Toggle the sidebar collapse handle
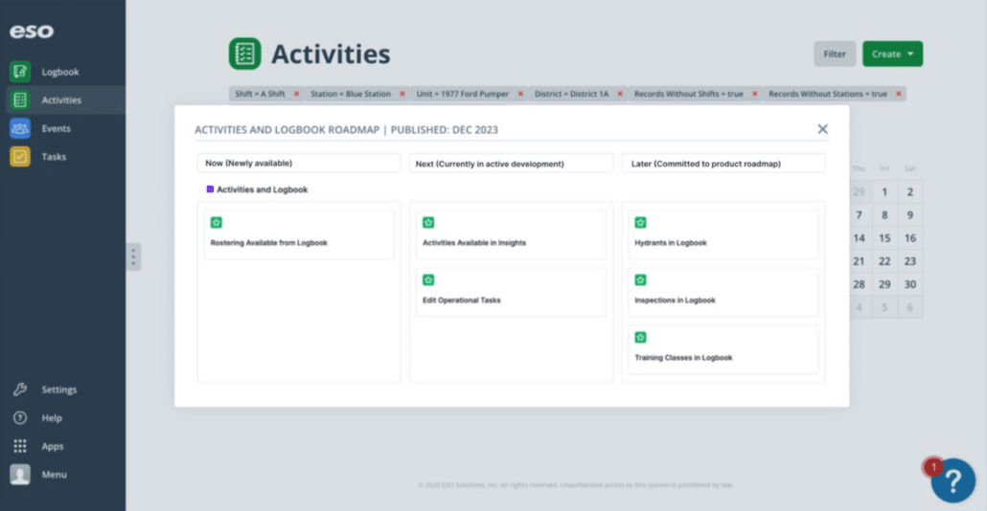987x511 pixels. pos(134,256)
